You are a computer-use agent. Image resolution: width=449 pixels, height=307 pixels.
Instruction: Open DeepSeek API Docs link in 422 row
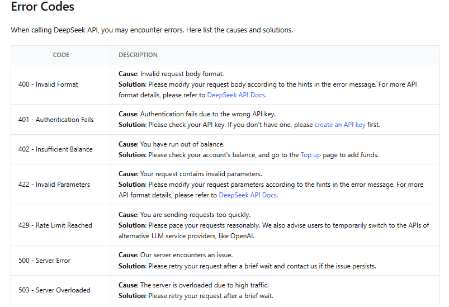click(x=248, y=195)
